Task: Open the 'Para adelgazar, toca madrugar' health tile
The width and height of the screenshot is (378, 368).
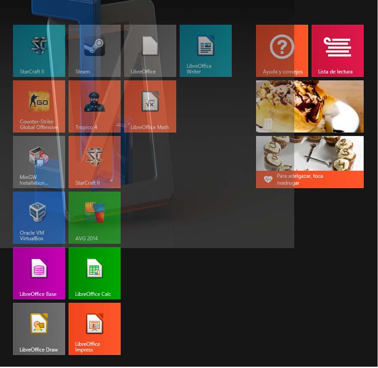Action: [x=310, y=162]
